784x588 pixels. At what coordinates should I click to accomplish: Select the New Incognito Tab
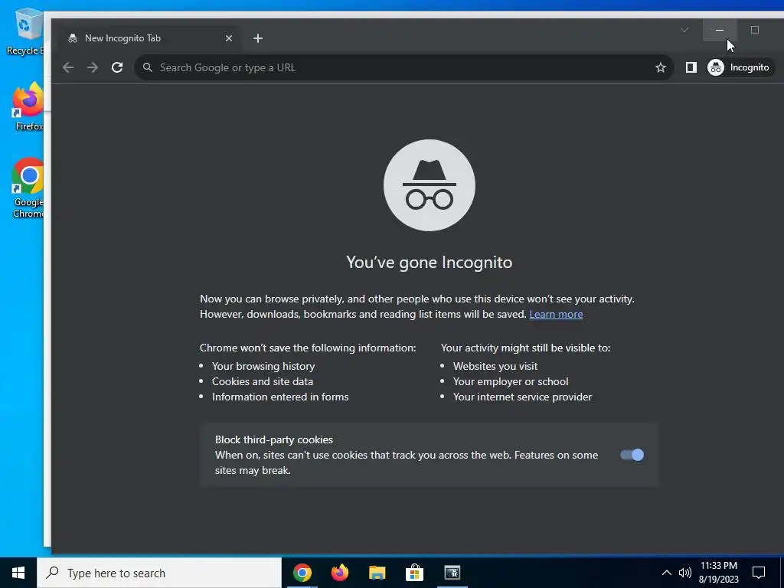tap(150, 38)
